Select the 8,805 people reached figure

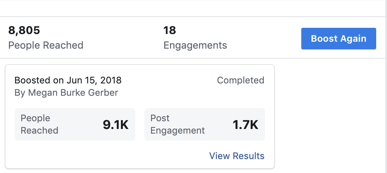(x=24, y=31)
